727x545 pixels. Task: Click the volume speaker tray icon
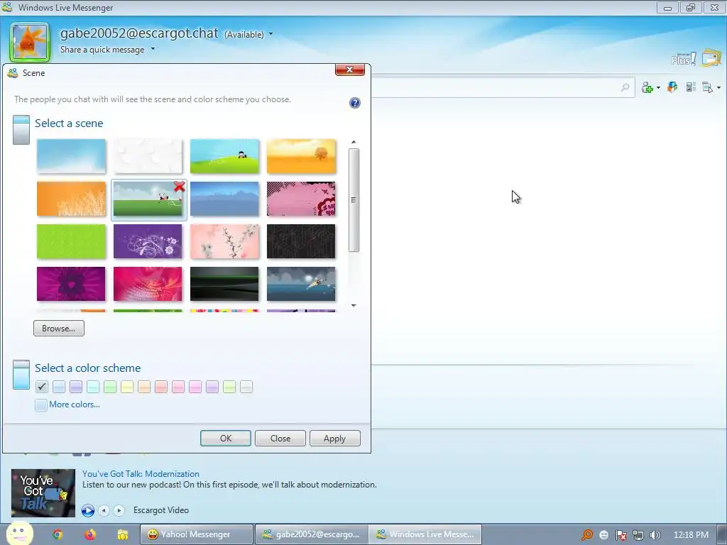655,535
